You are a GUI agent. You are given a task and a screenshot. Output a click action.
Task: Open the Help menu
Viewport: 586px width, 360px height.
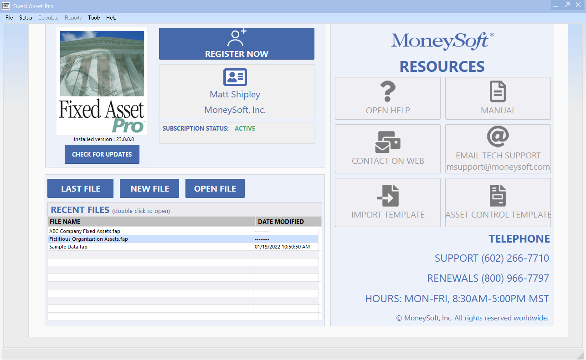(x=111, y=18)
